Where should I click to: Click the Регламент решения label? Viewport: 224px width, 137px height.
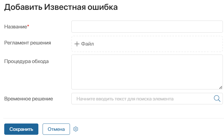pos(28,43)
